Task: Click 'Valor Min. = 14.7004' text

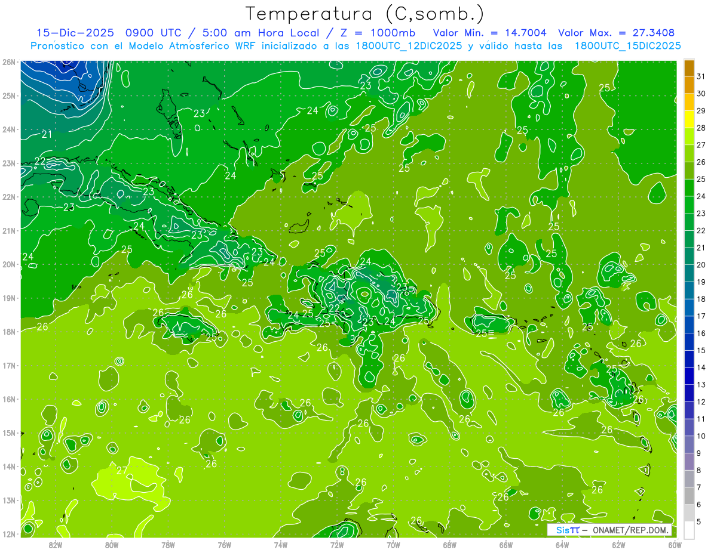Action: [489, 33]
